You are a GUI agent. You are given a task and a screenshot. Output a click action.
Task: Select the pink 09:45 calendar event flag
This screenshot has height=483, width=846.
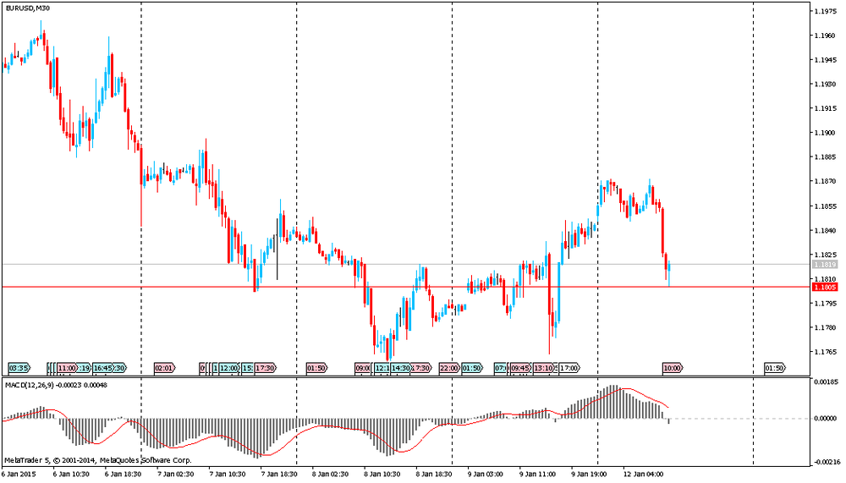[520, 369]
